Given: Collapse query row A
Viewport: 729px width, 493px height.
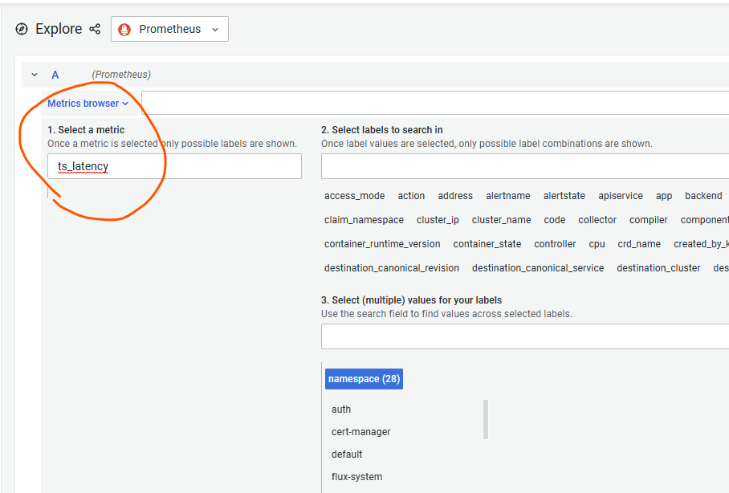Looking at the screenshot, I should [x=34, y=74].
